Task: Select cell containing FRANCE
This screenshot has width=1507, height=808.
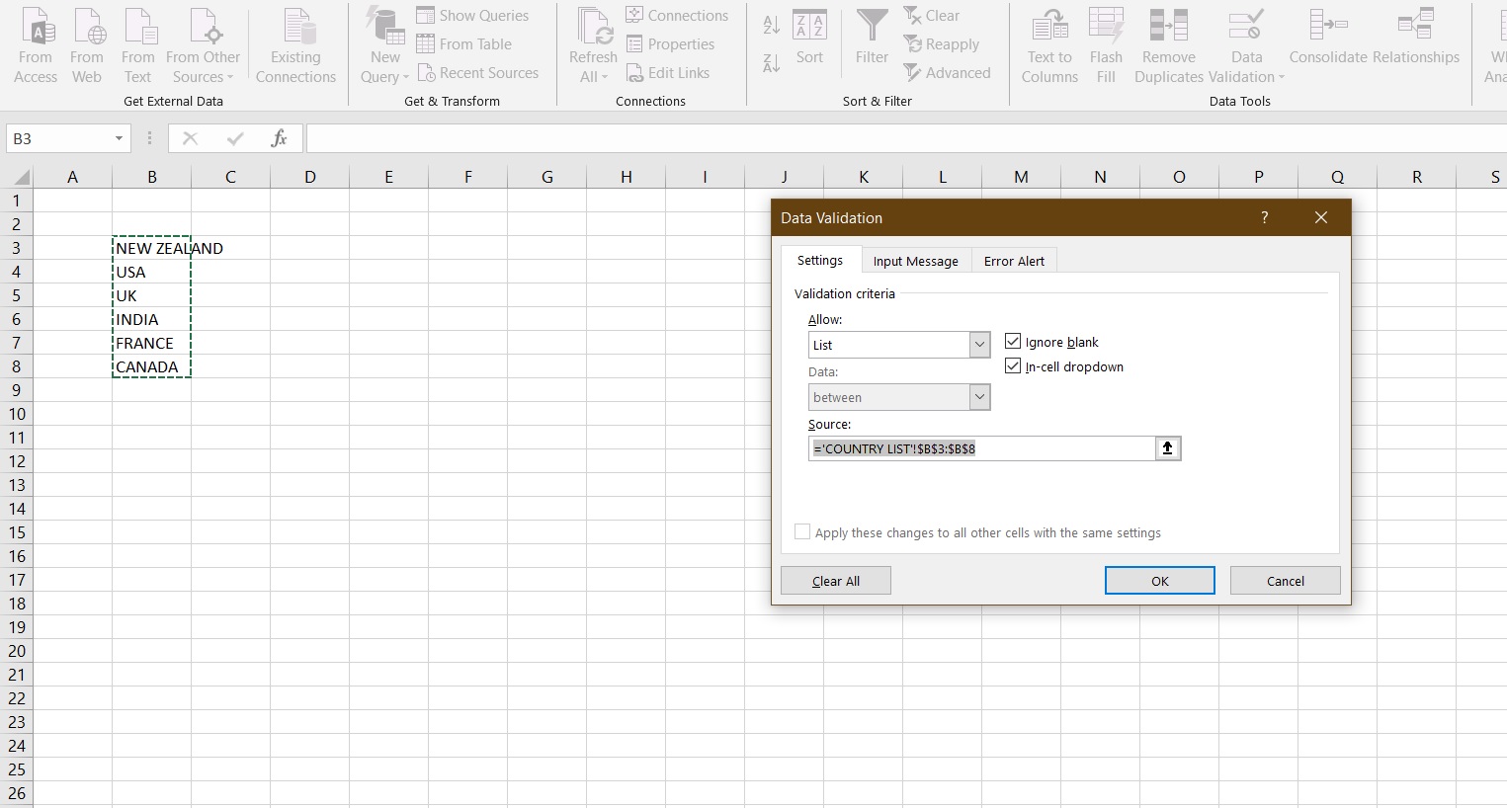Action: click(152, 343)
